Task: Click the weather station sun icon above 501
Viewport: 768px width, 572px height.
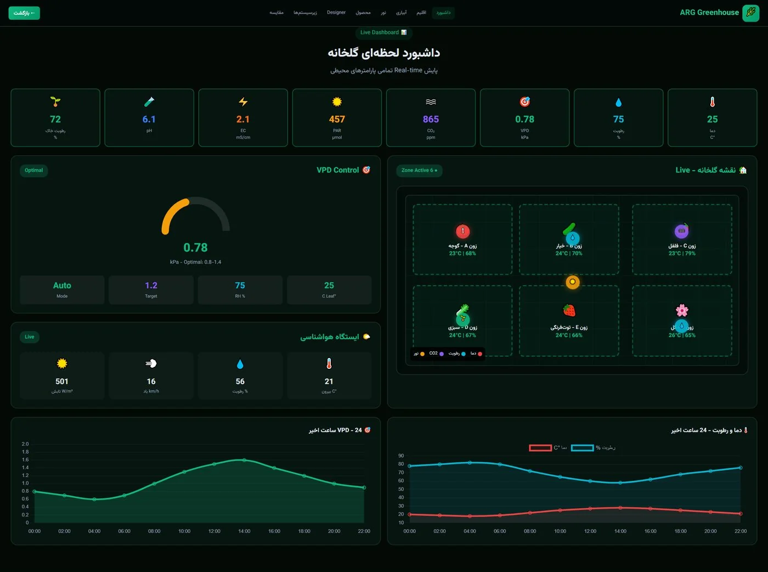Action: [x=62, y=363]
